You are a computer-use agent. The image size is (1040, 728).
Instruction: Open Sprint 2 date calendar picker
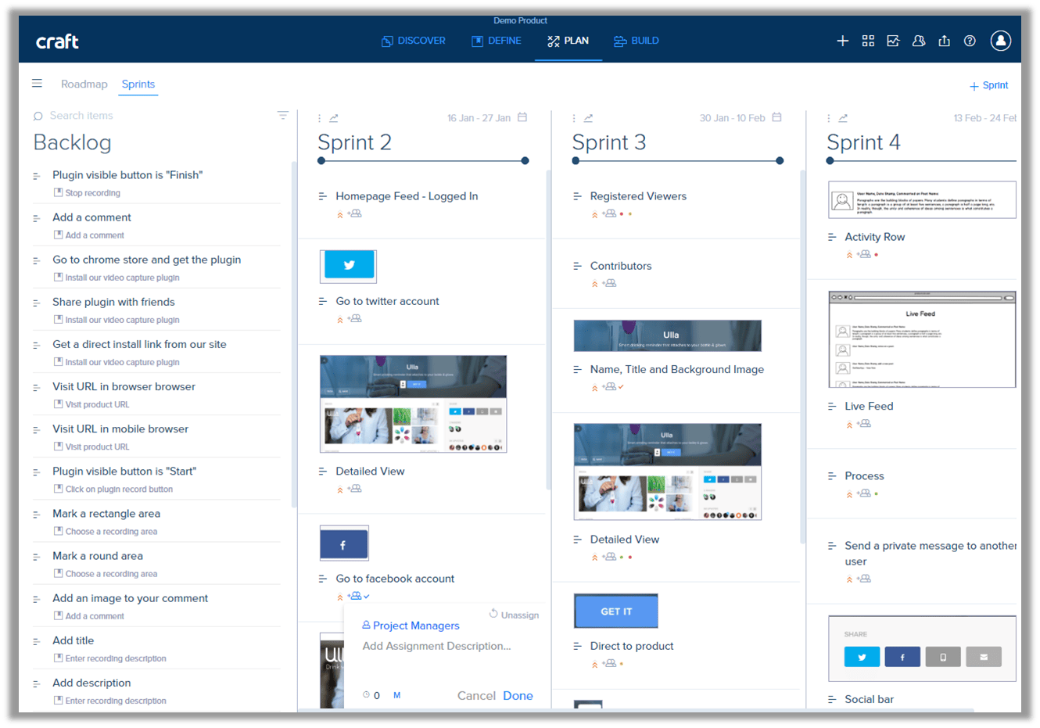[522, 117]
